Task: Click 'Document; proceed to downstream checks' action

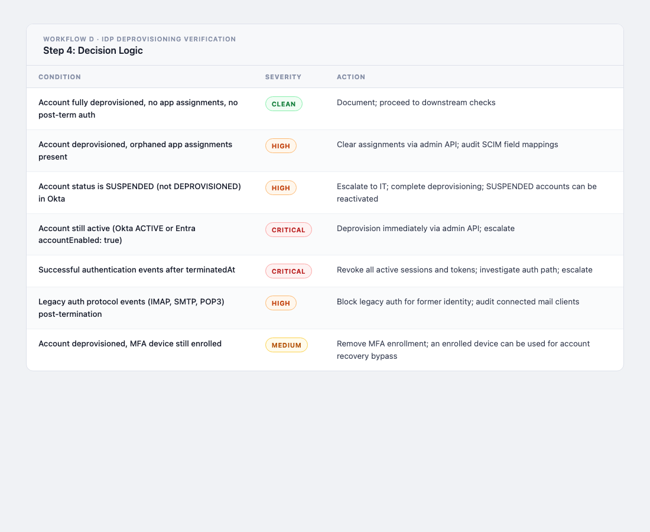Action: coord(416,102)
